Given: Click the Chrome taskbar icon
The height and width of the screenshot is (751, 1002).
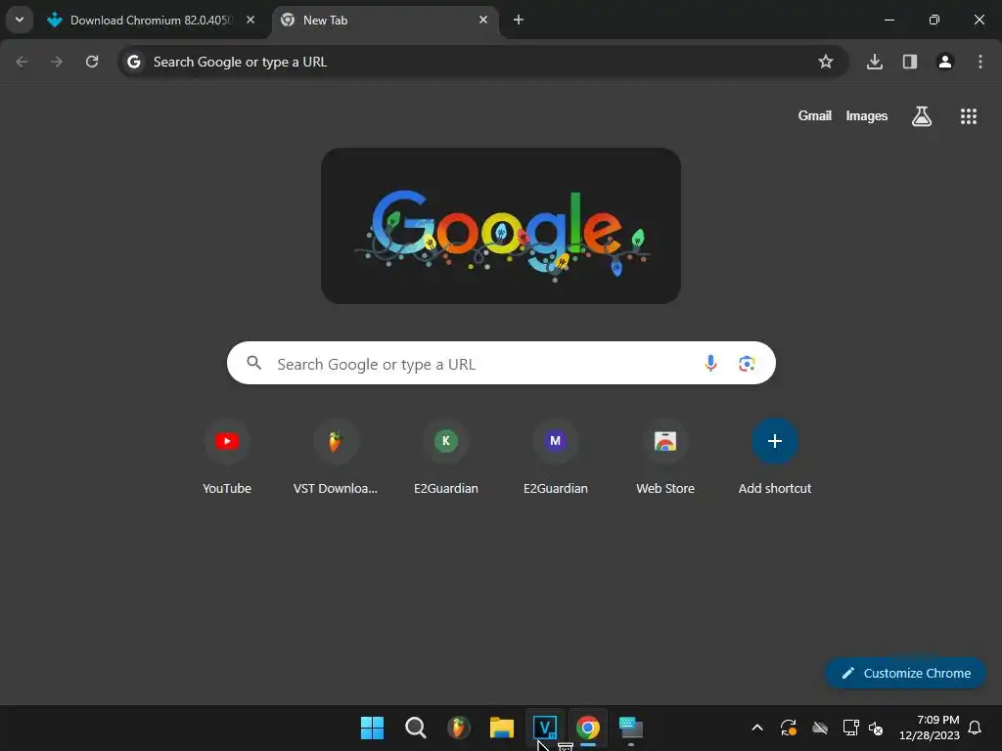Looking at the screenshot, I should [x=588, y=728].
